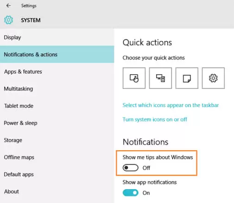The width and height of the screenshot is (234, 203).
Task: Click the Quick actions heading
Action: (147, 43)
